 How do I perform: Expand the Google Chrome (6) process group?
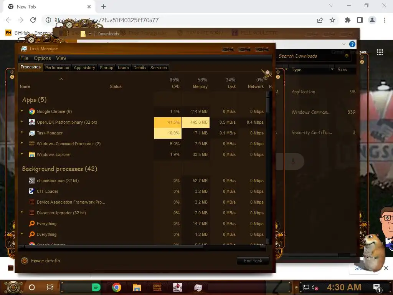(22, 111)
